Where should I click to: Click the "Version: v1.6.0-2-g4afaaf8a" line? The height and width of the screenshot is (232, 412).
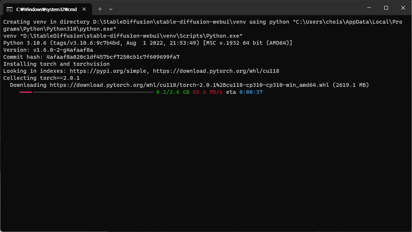[x=48, y=50]
